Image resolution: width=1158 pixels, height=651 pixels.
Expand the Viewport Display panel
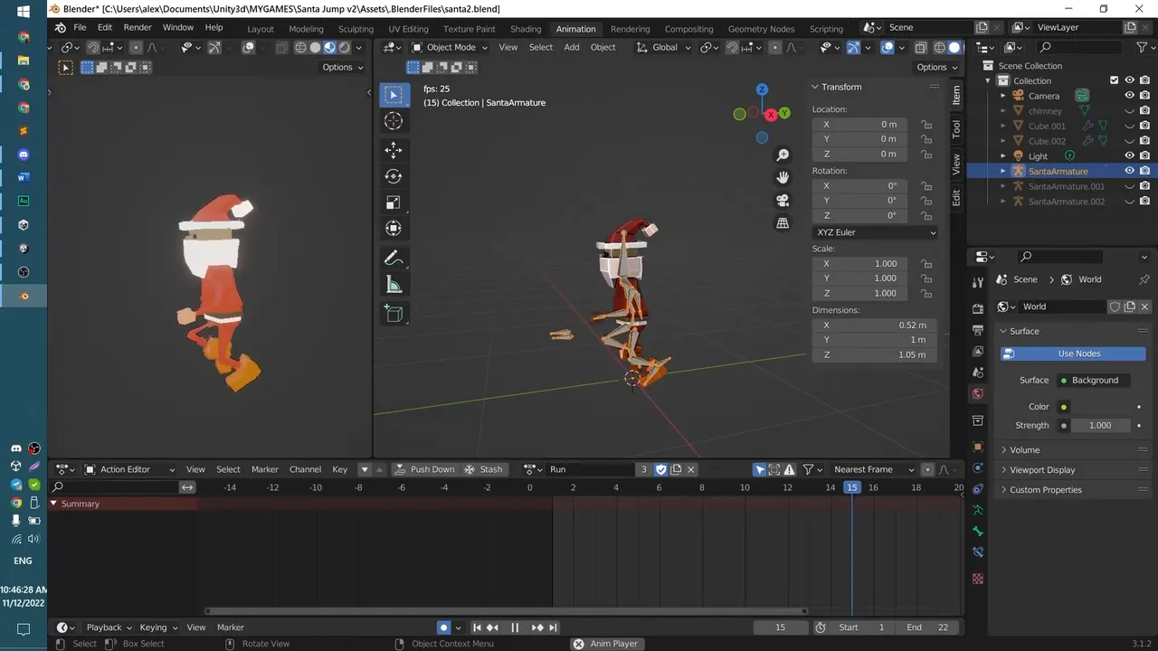1042,469
